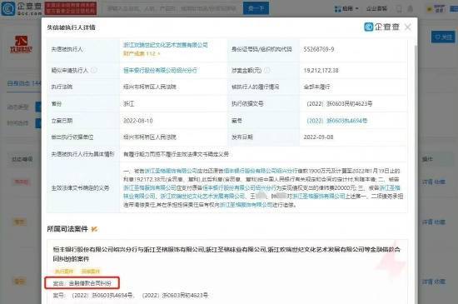Open the 企业套餐 menu item
The height and width of the screenshot is (304, 458).
pyautogui.click(x=376, y=9)
